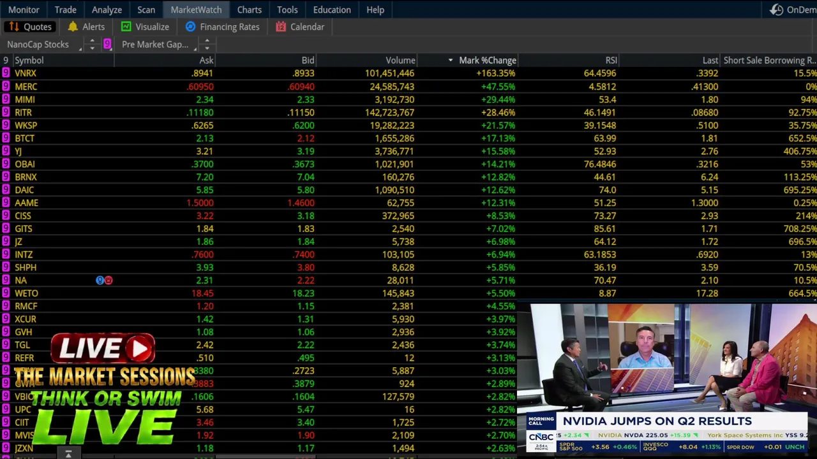Switch to the Trade tab
The height and width of the screenshot is (459, 817).
tap(65, 10)
